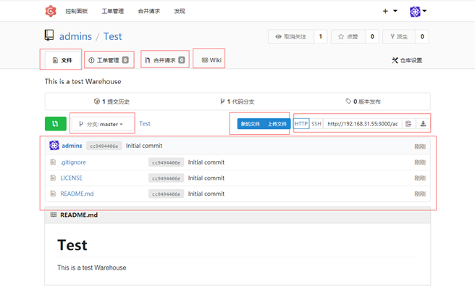Open the user avatar dropdown menu
The width and height of the screenshot is (475, 290).
[x=418, y=12]
